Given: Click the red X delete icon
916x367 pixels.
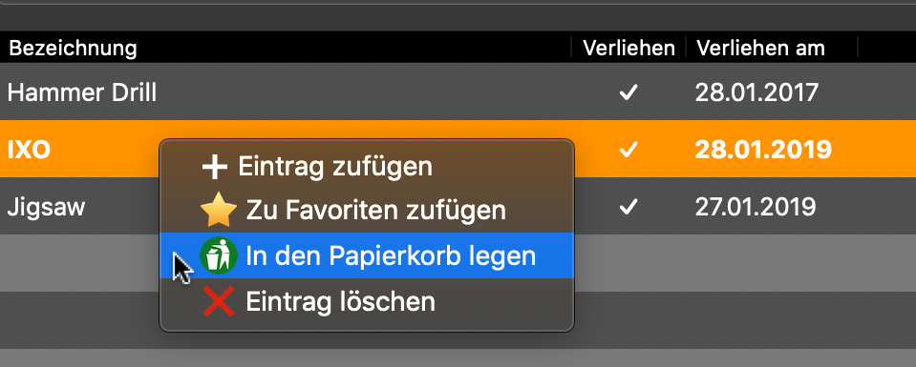Looking at the screenshot, I should tap(219, 301).
